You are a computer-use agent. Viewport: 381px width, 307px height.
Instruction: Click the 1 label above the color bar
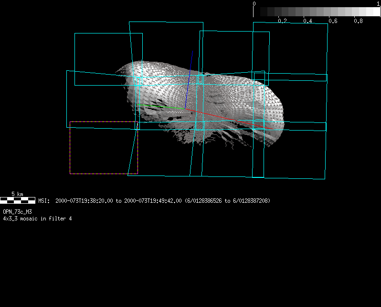[x=378, y=4]
